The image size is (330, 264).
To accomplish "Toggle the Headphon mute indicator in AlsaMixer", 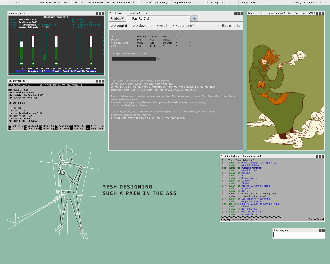I will click(x=33, y=63).
